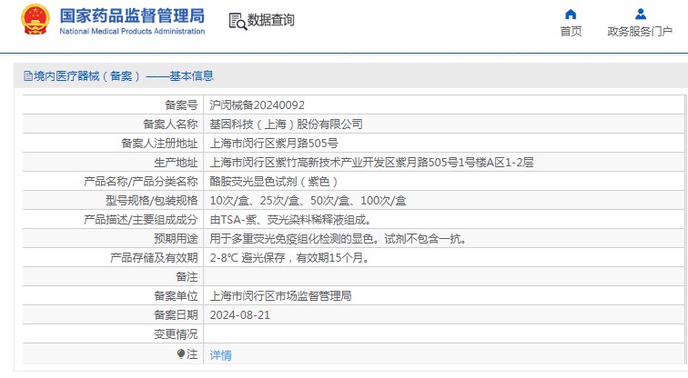Viewport: 688px width, 378px height.
Task: Open 政务服务门户 text link
Action: pos(640,32)
